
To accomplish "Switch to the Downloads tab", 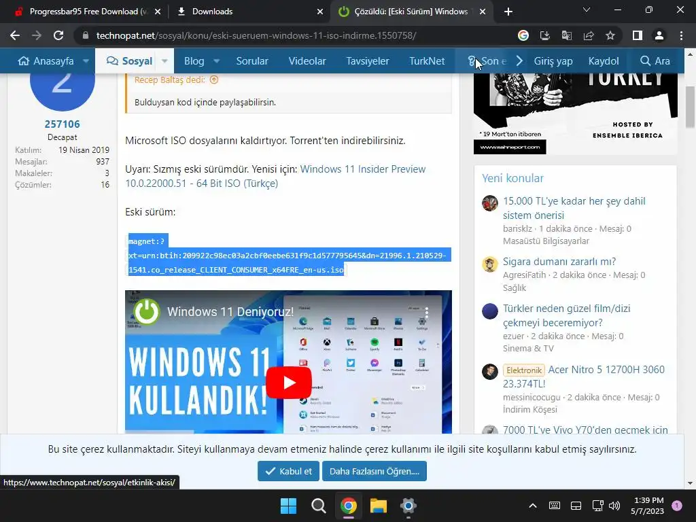I will coord(249,12).
